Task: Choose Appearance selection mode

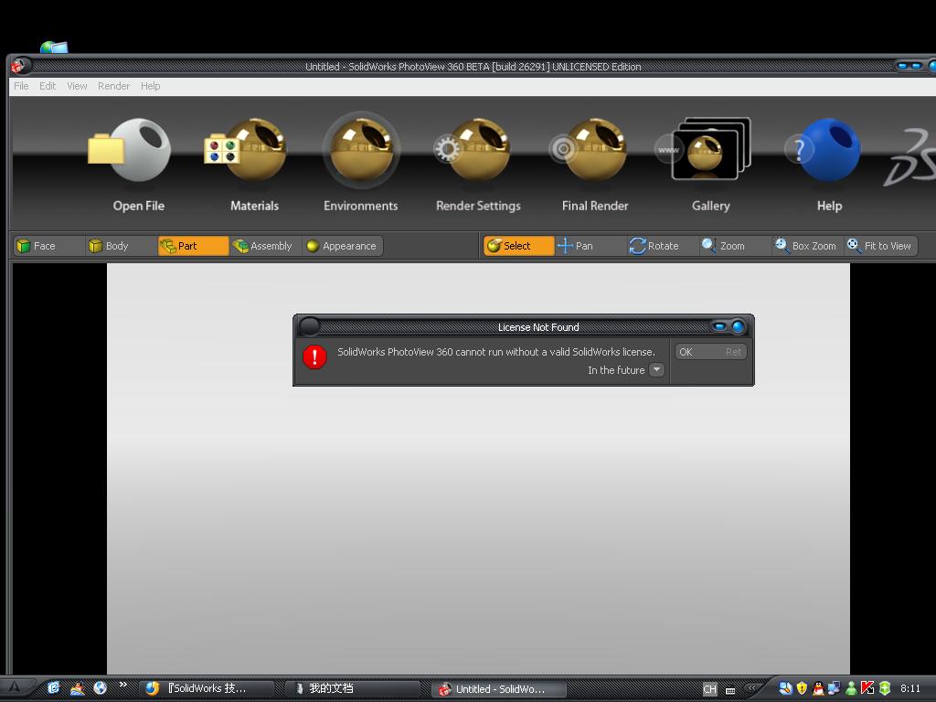Action: coord(342,246)
